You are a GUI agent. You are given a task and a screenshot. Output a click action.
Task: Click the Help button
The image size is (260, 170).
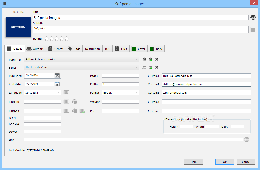tap(193, 162)
